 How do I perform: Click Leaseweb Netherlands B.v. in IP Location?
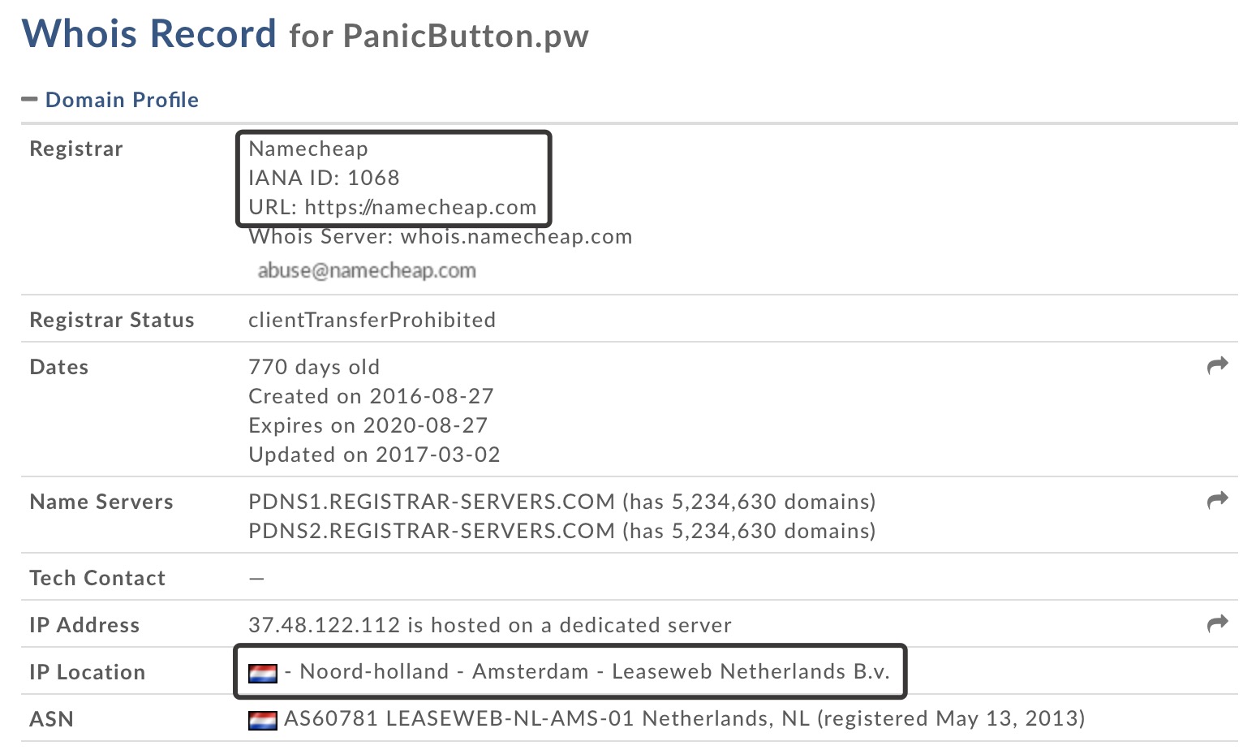(751, 672)
